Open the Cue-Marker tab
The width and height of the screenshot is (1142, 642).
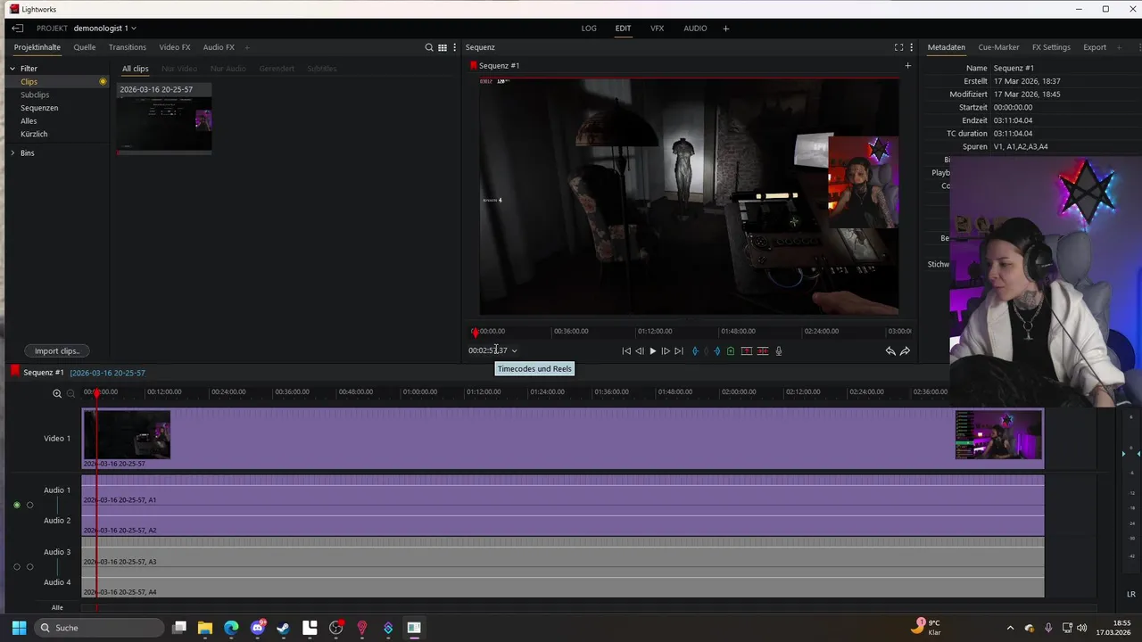pos(998,47)
